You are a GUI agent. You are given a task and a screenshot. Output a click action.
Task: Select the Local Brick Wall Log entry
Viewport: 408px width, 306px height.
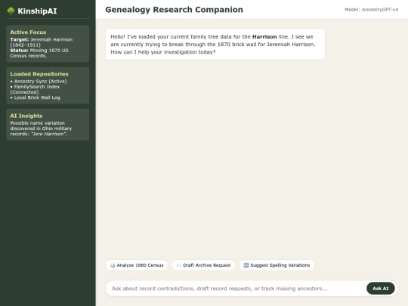pos(35,97)
